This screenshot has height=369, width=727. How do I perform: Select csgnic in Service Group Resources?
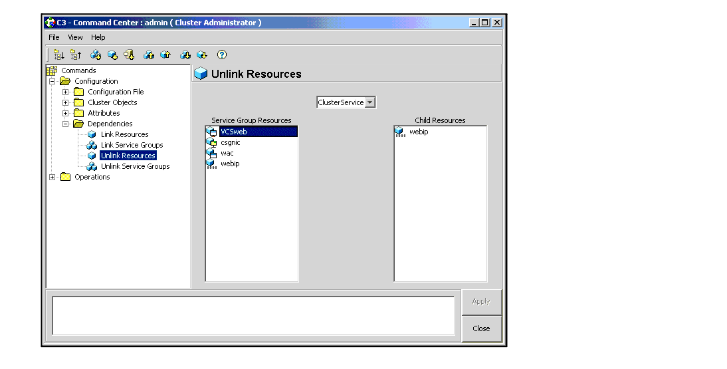[x=230, y=142]
